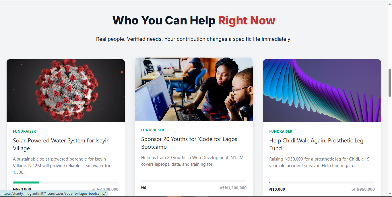This screenshot has width=392, height=197.
Task: Click the ₦10,000 raised amount
Action: pyautogui.click(x=277, y=189)
